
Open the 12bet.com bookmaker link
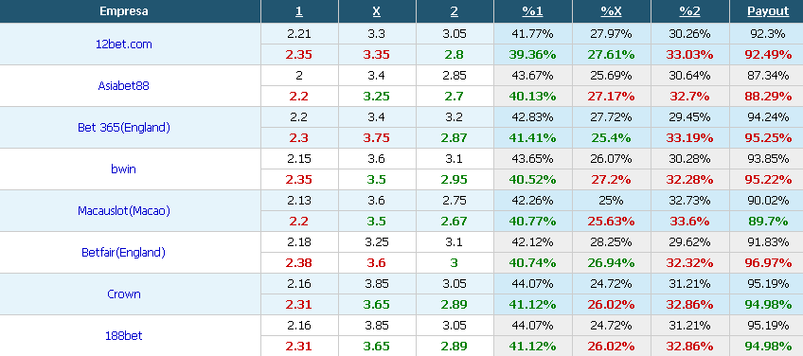124,44
